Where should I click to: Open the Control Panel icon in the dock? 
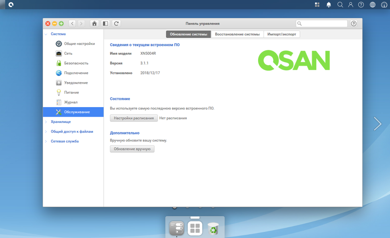[177, 228]
